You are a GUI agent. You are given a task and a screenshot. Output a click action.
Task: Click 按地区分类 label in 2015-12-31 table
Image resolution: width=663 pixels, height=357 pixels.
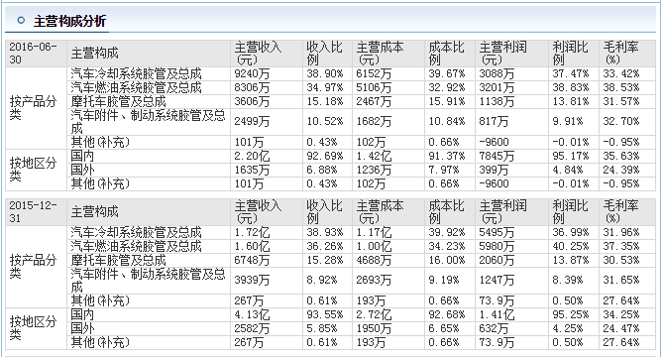pos(33,328)
